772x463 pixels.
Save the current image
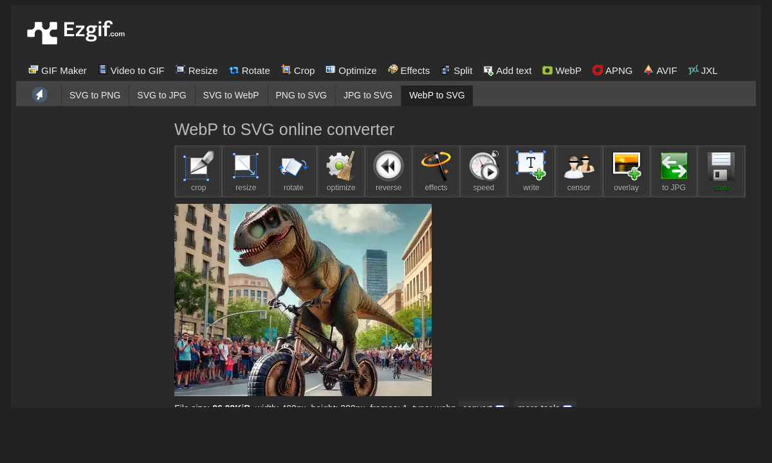point(721,171)
